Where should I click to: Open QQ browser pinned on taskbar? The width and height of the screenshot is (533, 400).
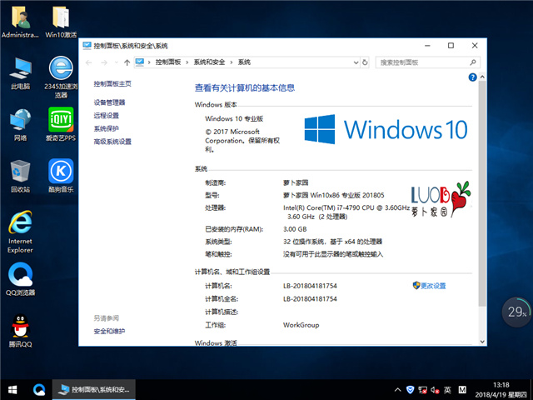tap(39, 389)
